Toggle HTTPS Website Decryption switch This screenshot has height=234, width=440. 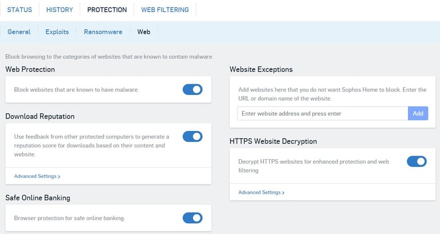point(417,162)
